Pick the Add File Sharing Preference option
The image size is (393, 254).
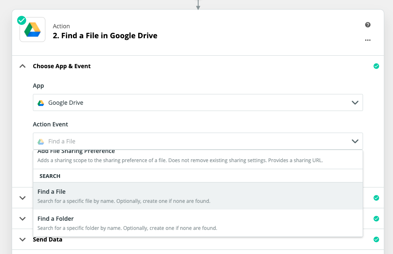pyautogui.click(x=198, y=159)
